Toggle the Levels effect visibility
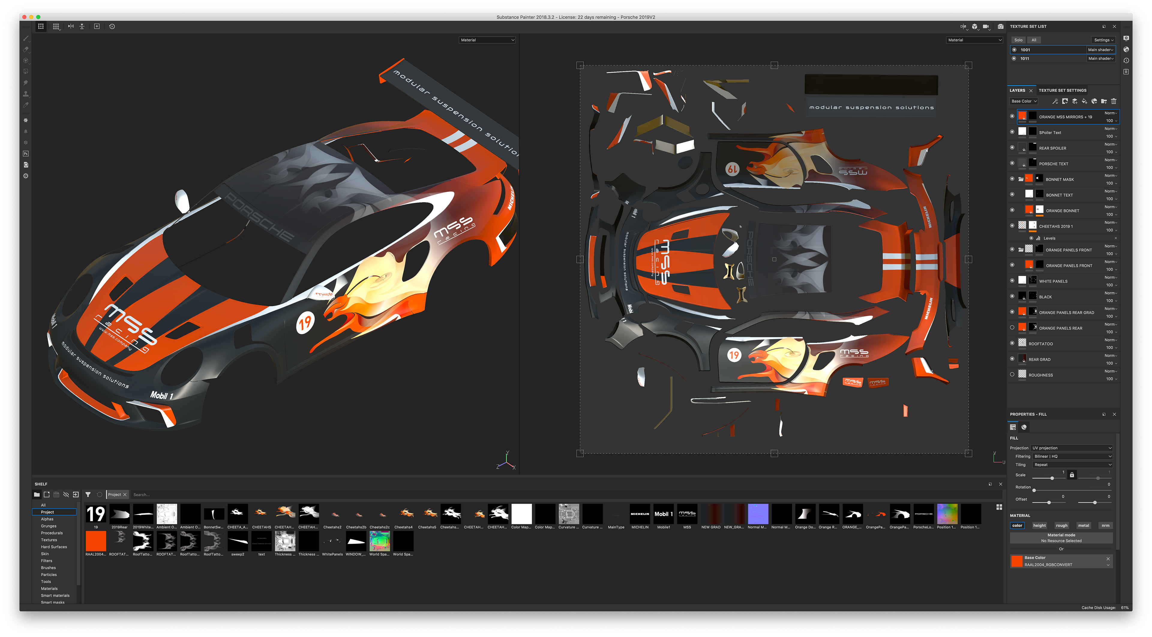 tap(1031, 238)
